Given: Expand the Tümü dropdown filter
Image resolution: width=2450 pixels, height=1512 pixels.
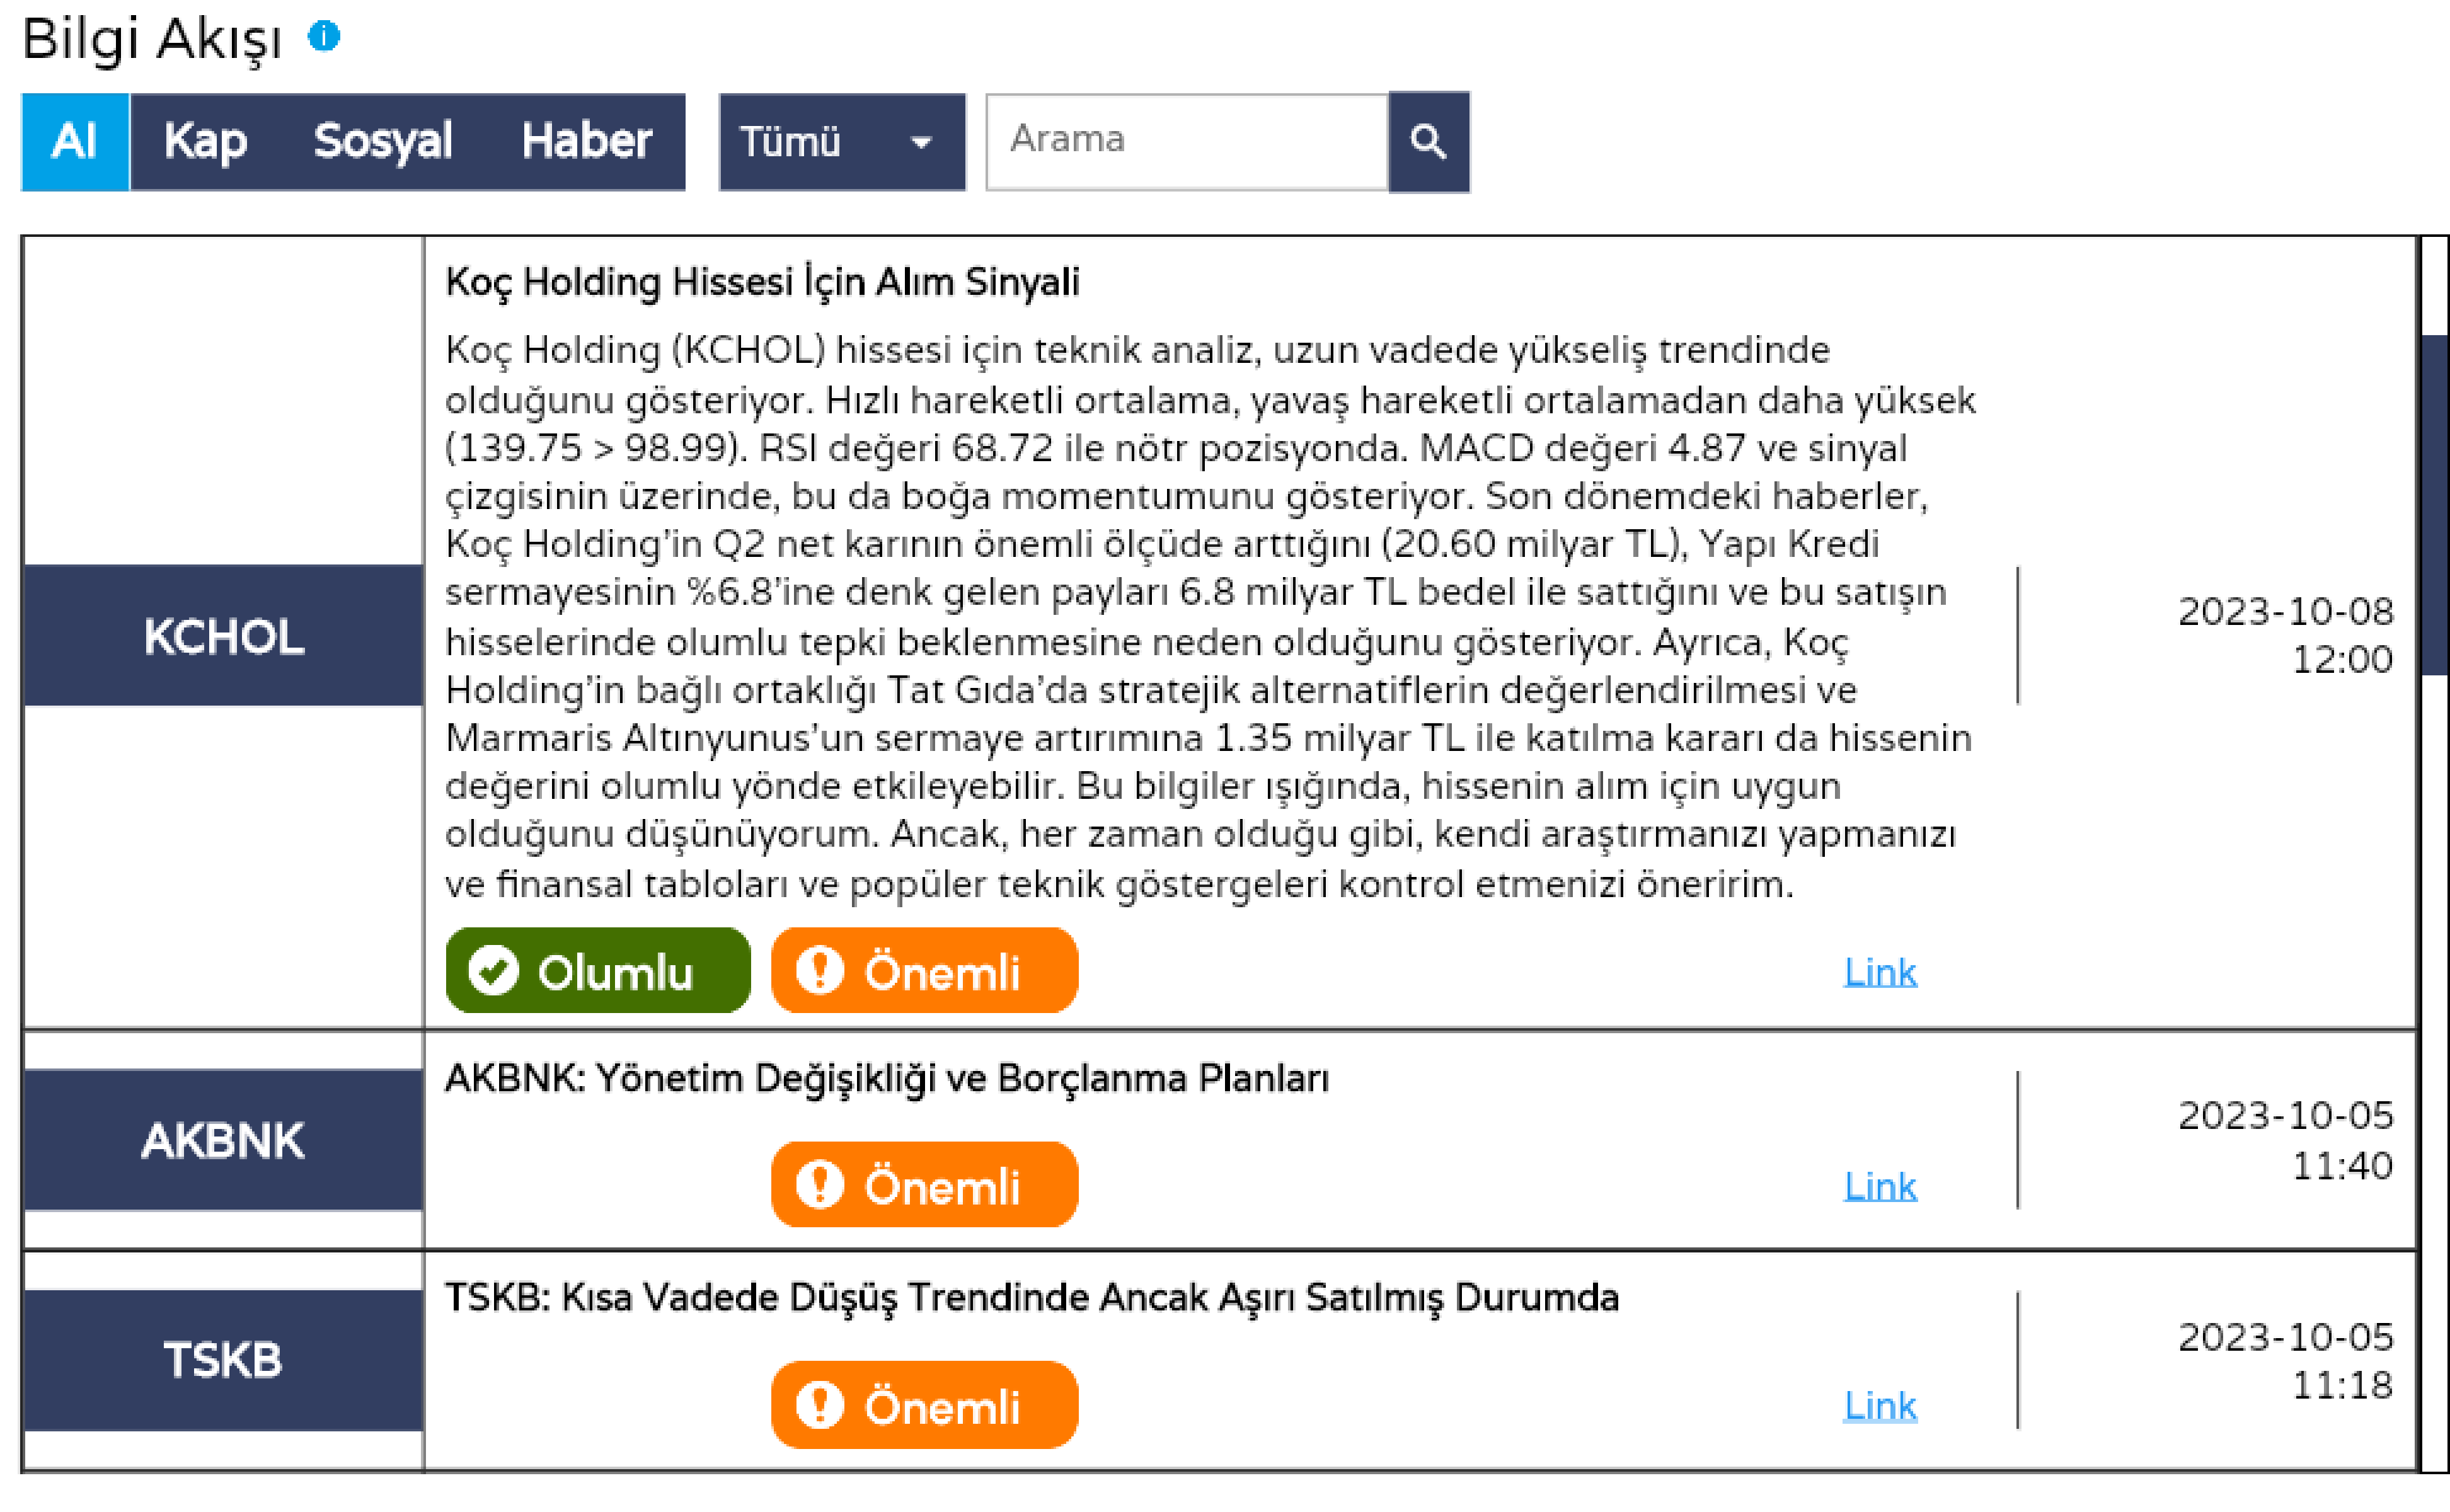Looking at the screenshot, I should tap(841, 142).
